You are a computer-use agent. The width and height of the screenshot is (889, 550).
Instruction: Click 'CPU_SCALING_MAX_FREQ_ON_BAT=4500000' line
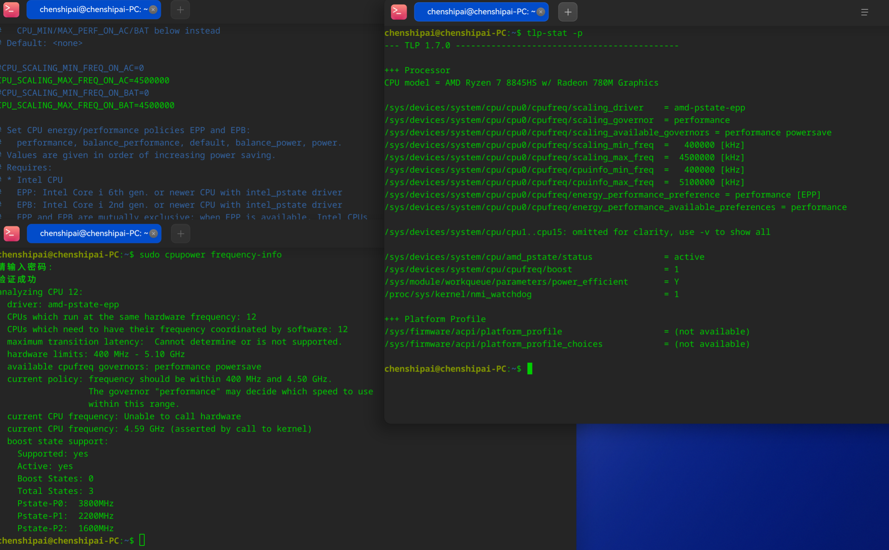point(87,105)
